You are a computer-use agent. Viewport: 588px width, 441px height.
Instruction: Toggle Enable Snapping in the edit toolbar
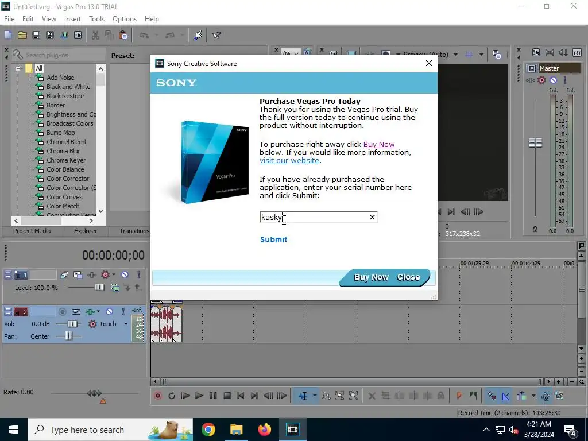(492, 396)
